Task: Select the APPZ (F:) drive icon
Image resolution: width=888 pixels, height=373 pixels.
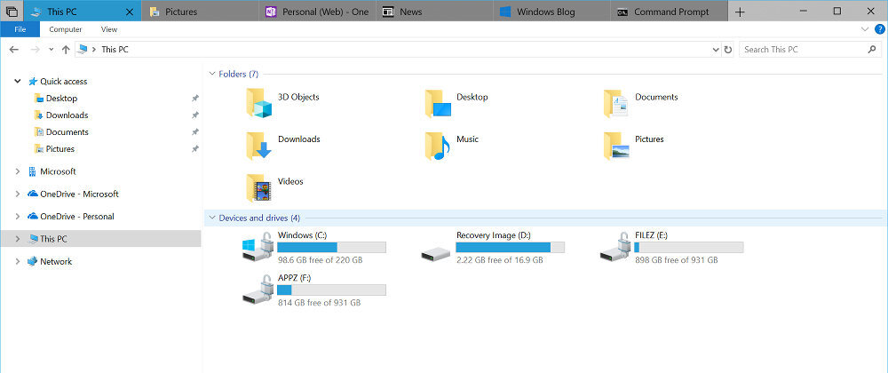Action: [258, 290]
